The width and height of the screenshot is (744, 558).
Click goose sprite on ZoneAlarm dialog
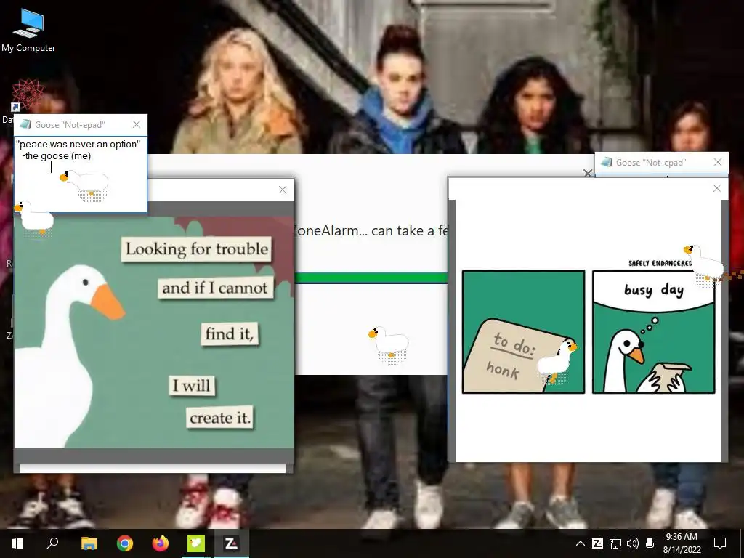click(x=389, y=344)
